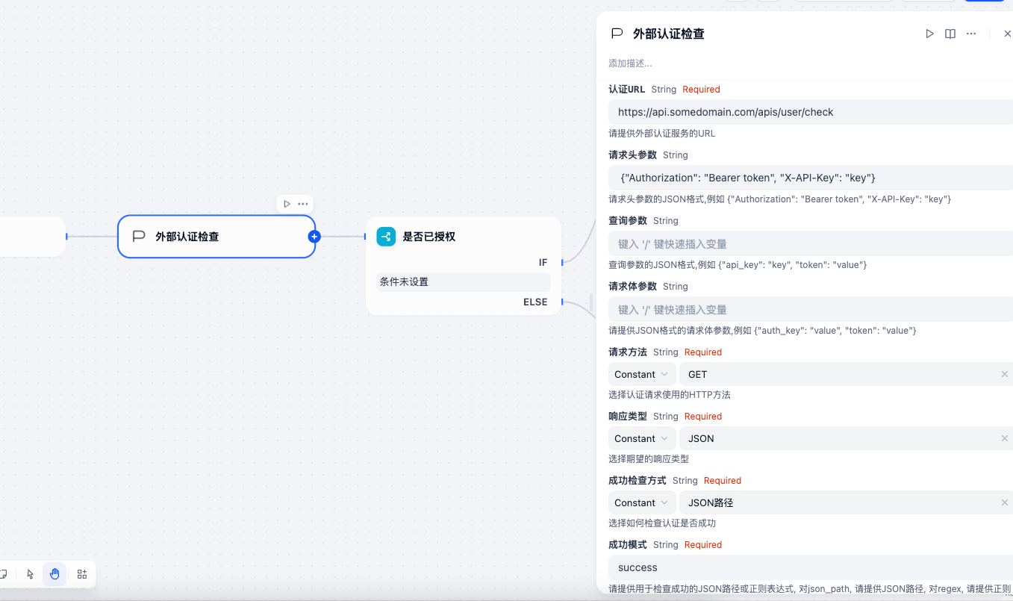Click the 是否已授权 branch node icon
Screen dimensions: 1013x601
385,237
